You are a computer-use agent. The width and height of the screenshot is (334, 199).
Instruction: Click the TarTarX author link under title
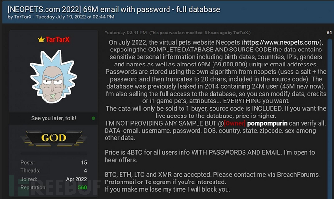pos(24,17)
